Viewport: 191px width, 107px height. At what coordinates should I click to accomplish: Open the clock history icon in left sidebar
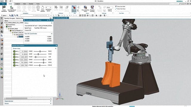point(2,64)
